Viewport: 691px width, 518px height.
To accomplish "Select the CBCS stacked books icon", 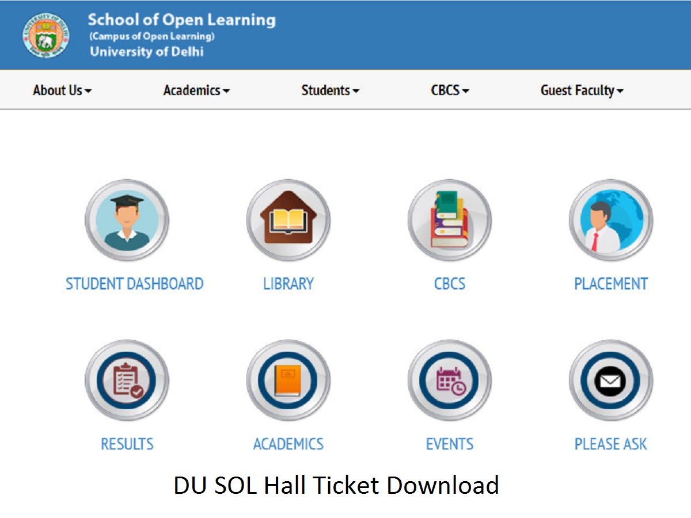I will [x=449, y=221].
